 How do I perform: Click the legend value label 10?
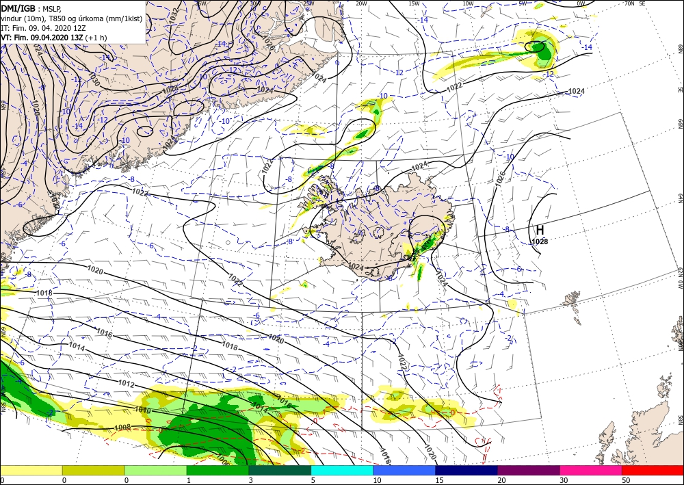pos(378,480)
